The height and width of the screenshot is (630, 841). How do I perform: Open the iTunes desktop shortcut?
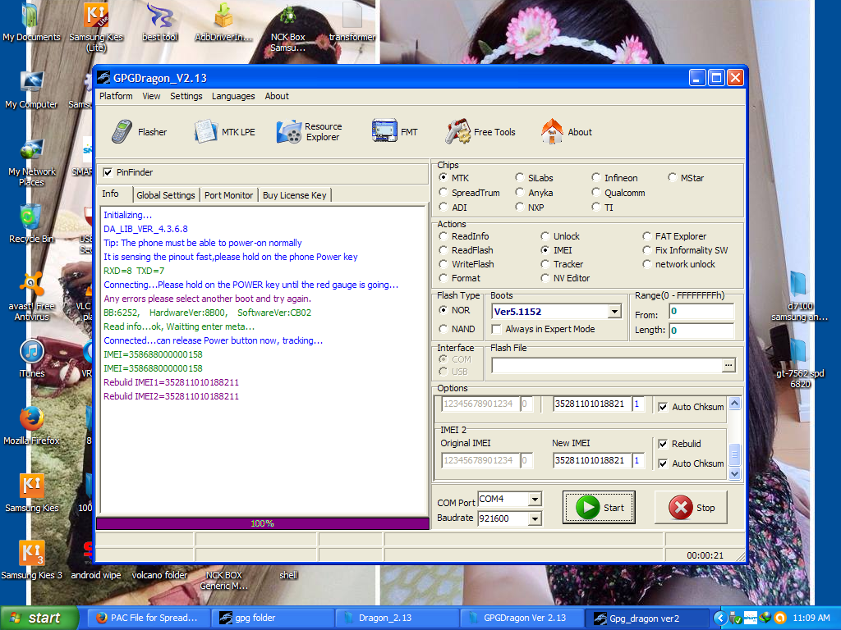[x=32, y=352]
